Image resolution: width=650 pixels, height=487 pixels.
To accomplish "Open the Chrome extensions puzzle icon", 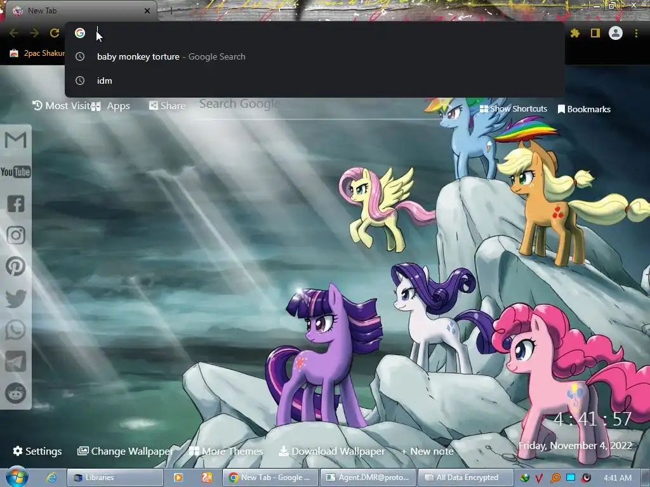I will tap(574, 33).
